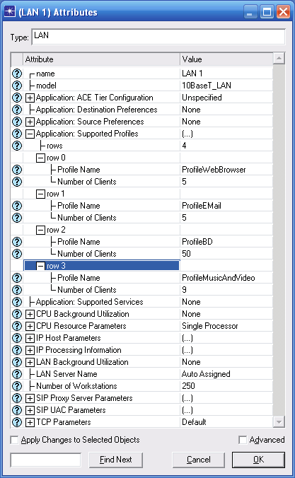
Task: Click the row 2 clients value 50
Action: (x=186, y=254)
